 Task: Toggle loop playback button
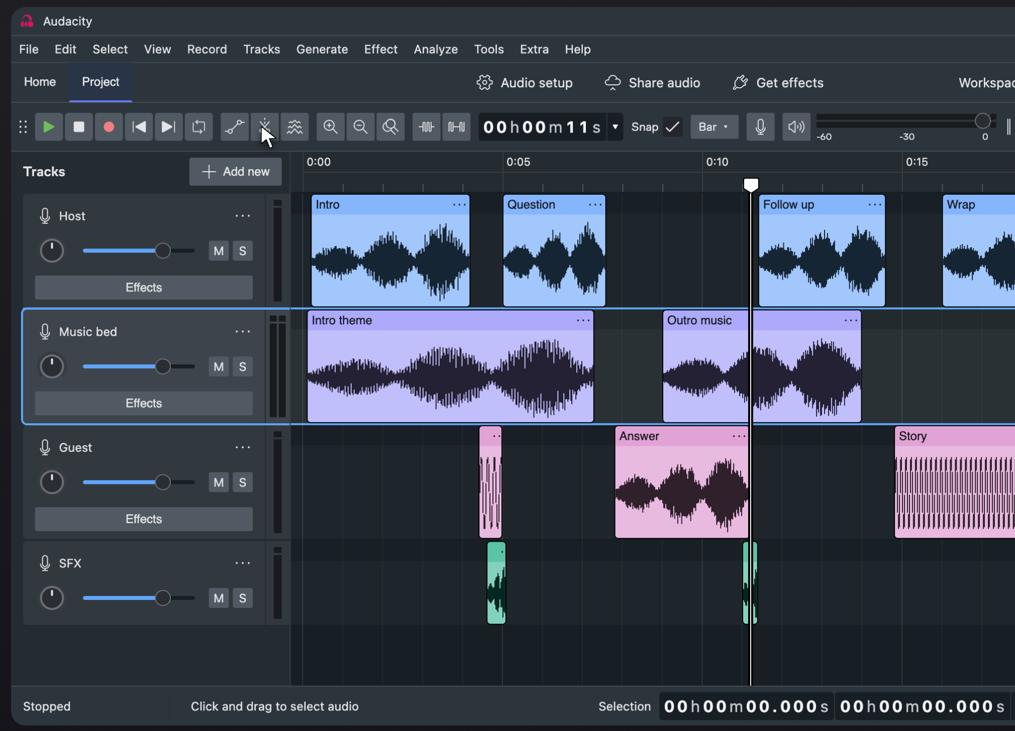(x=198, y=127)
